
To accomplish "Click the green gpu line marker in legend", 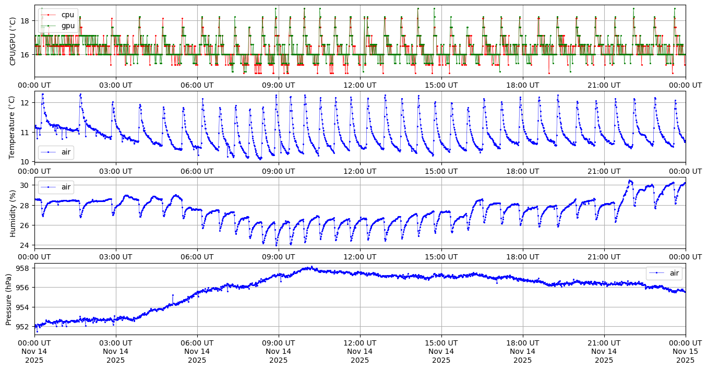I will click(48, 25).
